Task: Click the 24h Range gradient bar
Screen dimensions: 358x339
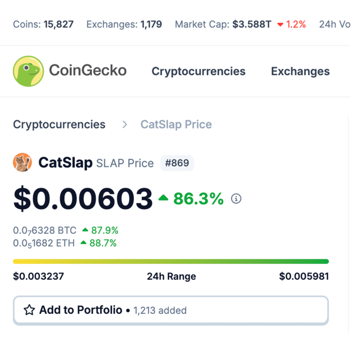Action: tap(171, 261)
